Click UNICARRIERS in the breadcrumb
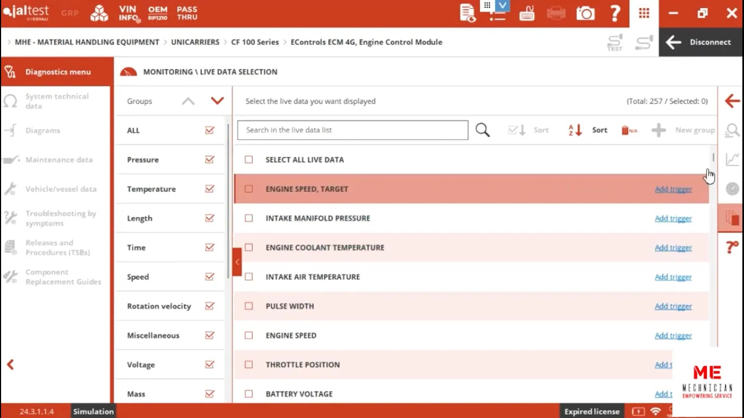The image size is (744, 418). pos(195,42)
